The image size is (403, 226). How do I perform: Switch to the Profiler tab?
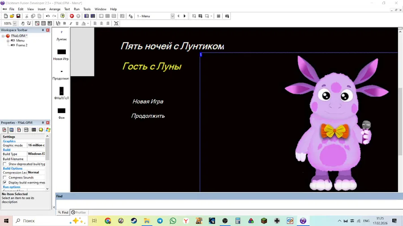tap(79, 213)
